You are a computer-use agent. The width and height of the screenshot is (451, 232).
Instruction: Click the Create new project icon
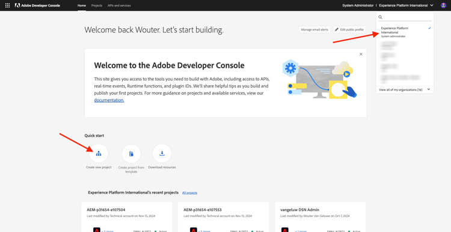point(99,153)
